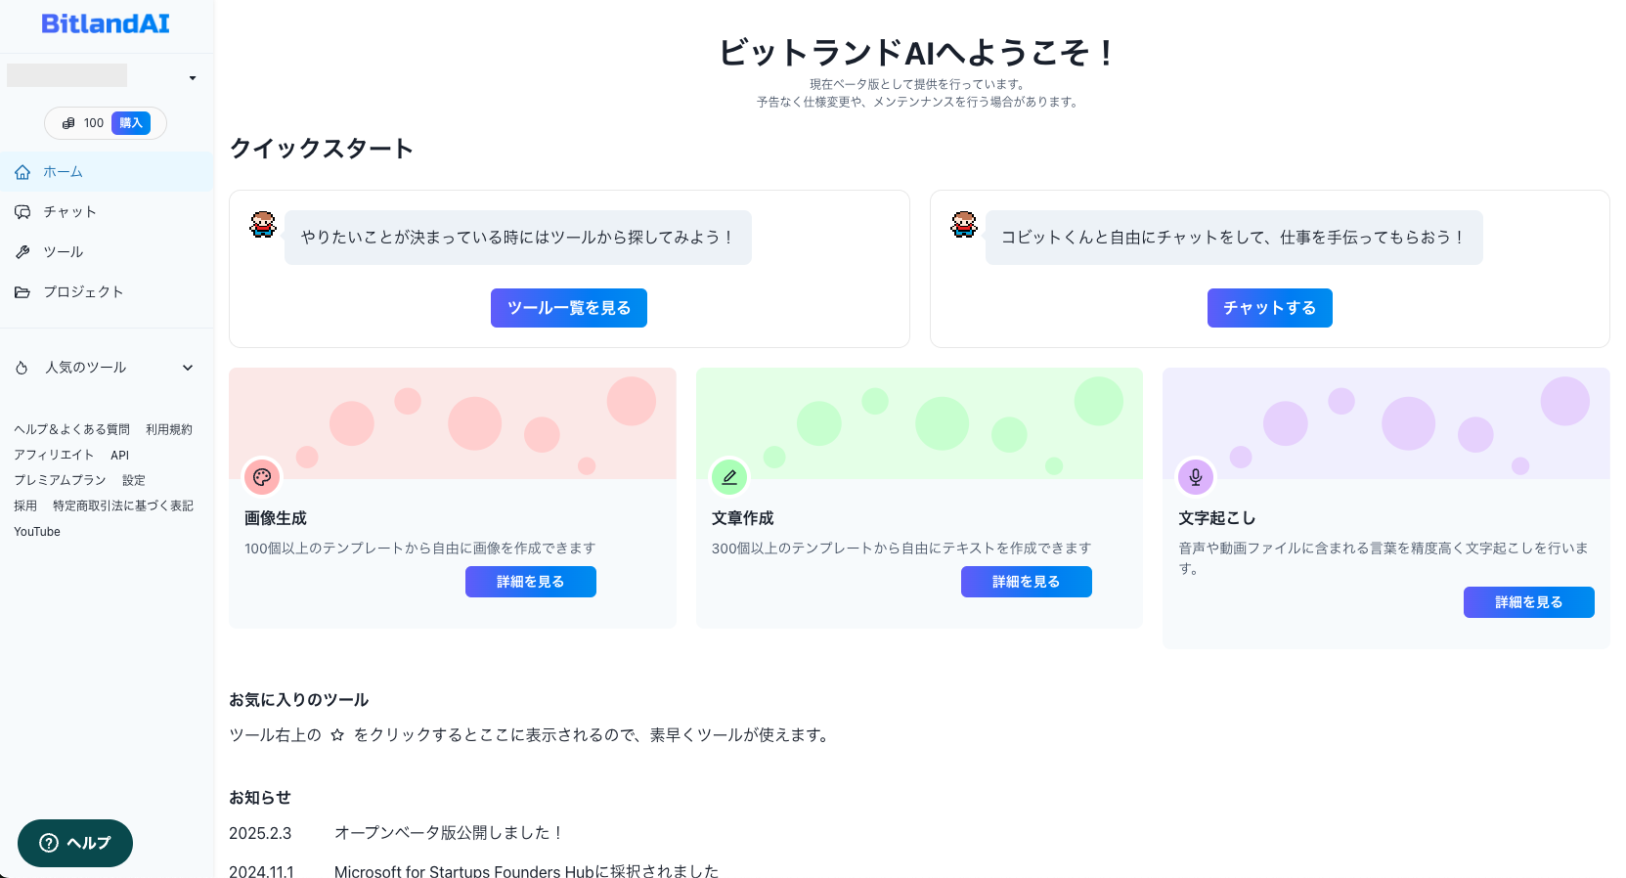The height and width of the screenshot is (878, 1626).
Task: Click the 文字起こし microphone icon
Action: (x=1196, y=477)
